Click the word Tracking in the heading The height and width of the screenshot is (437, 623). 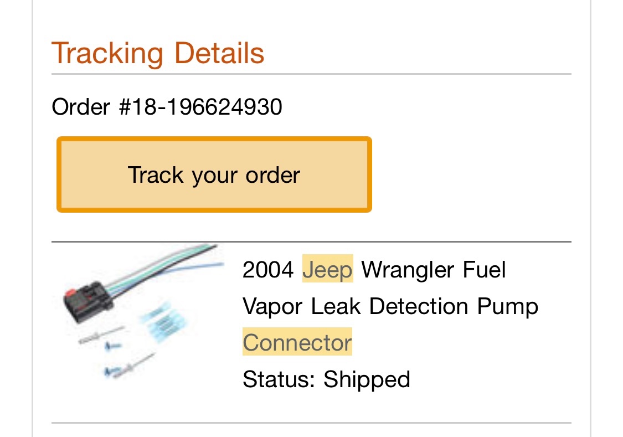click(x=107, y=53)
